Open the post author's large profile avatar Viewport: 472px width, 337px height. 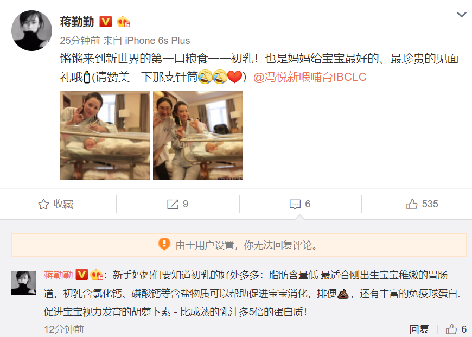(x=31, y=30)
